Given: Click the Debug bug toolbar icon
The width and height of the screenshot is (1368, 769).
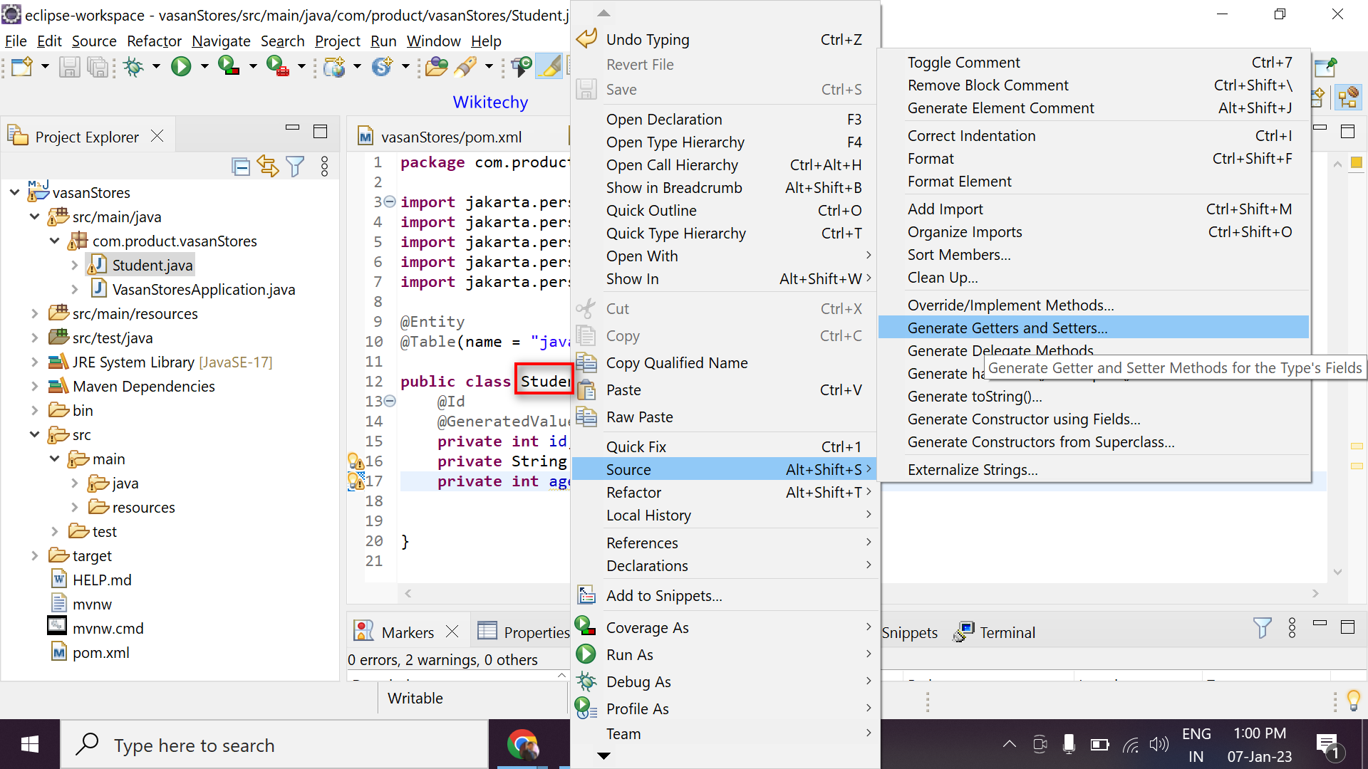Looking at the screenshot, I should coord(133,67).
